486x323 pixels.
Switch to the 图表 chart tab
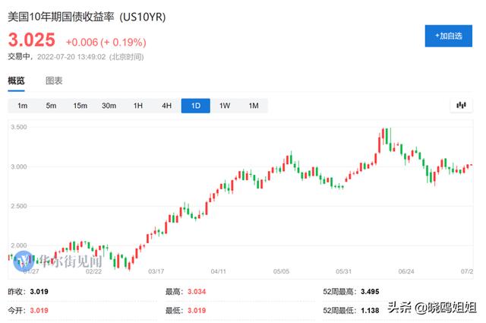tap(54, 81)
